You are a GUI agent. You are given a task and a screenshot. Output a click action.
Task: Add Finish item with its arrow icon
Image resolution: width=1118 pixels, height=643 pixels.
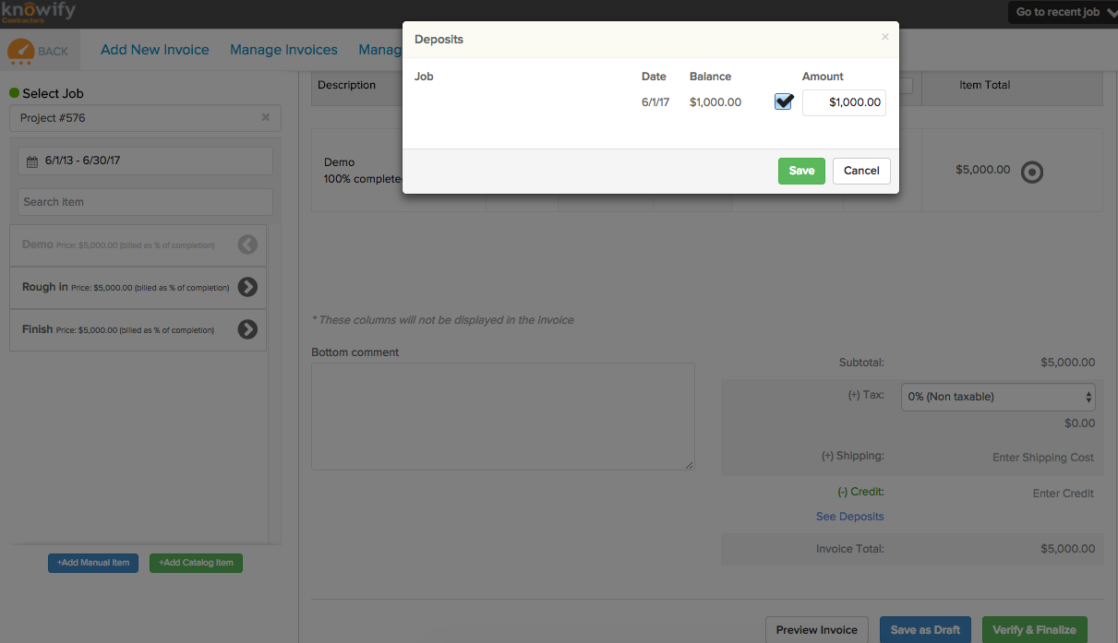pyautogui.click(x=247, y=328)
